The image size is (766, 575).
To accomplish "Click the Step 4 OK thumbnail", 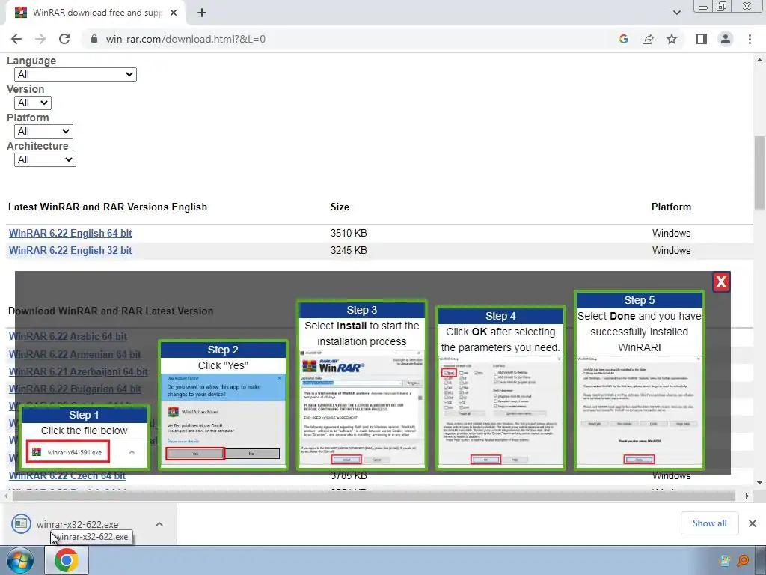I will click(500, 389).
